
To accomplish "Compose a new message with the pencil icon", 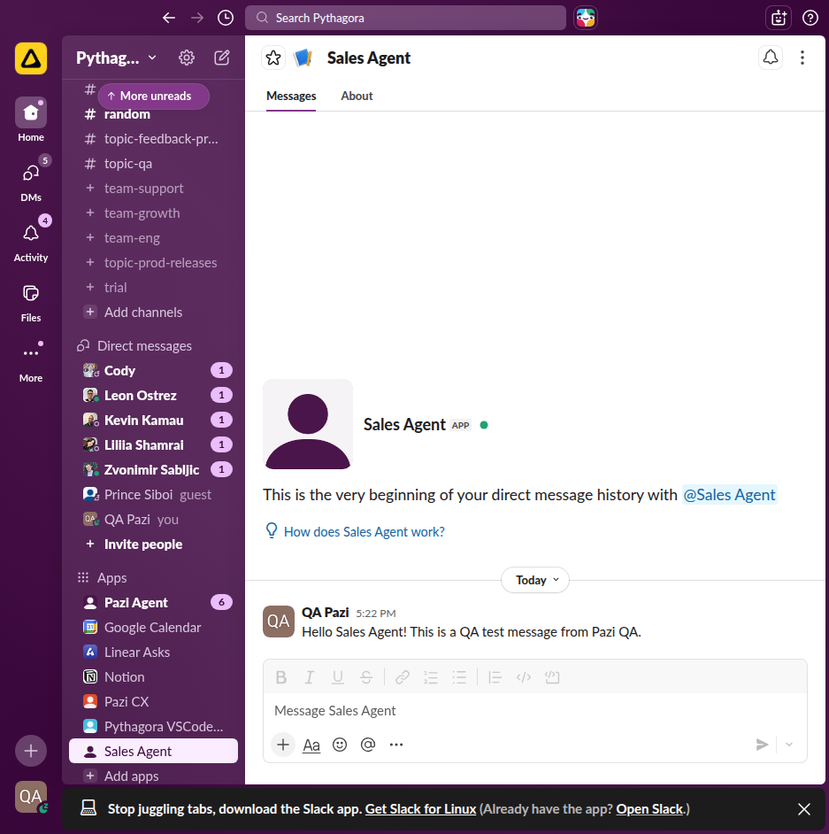I will (x=221, y=57).
